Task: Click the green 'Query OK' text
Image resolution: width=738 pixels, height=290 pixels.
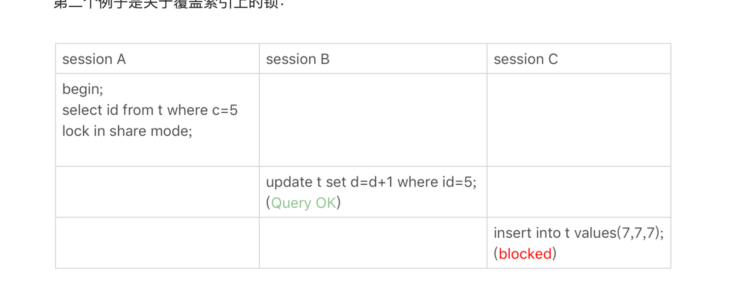Action: coord(303,203)
